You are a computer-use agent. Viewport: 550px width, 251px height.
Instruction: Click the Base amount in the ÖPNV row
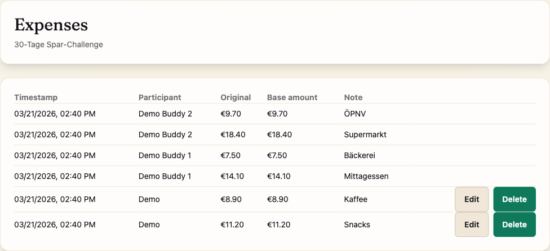pyautogui.click(x=277, y=114)
